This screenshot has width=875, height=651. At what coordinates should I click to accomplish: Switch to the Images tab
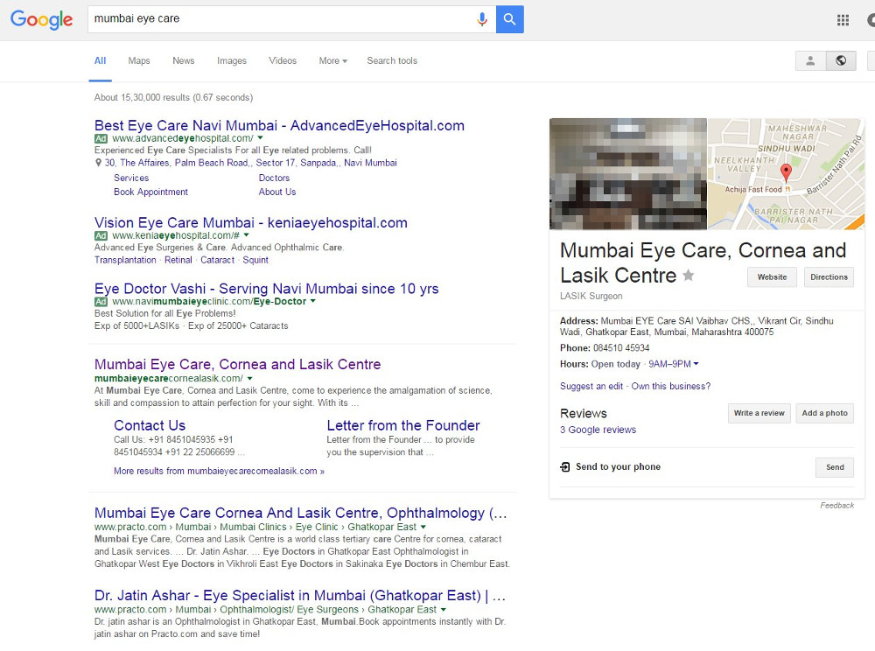coord(231,60)
